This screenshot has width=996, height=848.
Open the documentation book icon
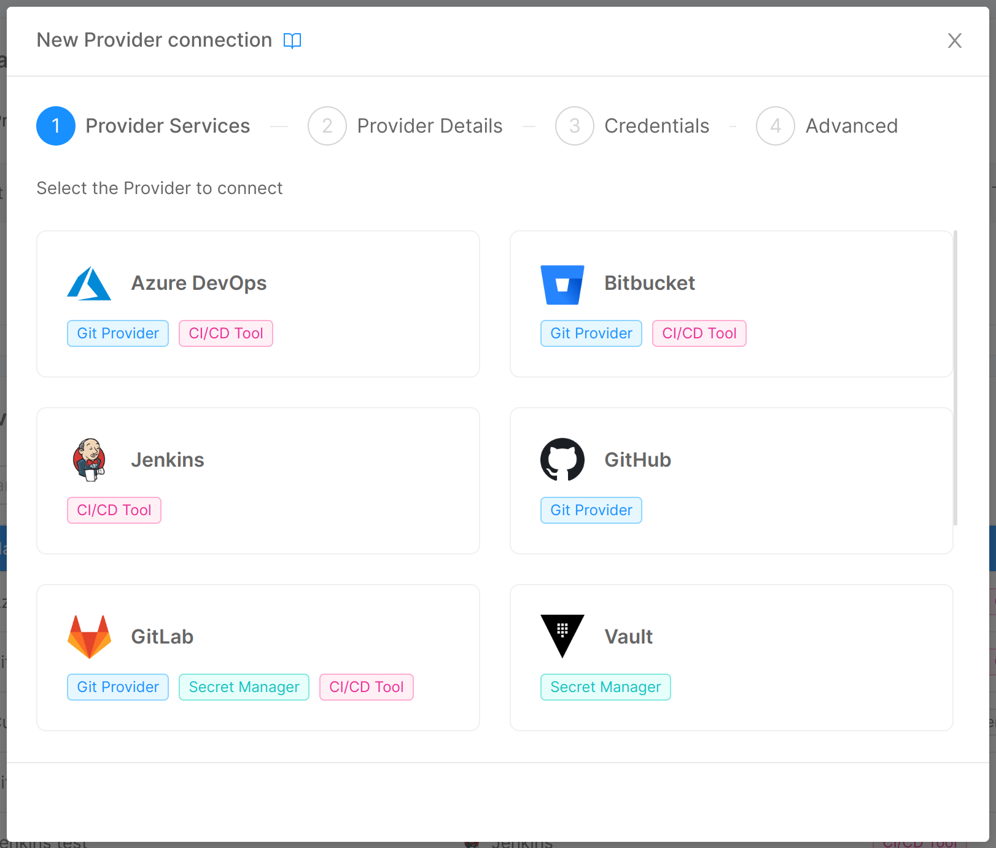[x=293, y=40]
